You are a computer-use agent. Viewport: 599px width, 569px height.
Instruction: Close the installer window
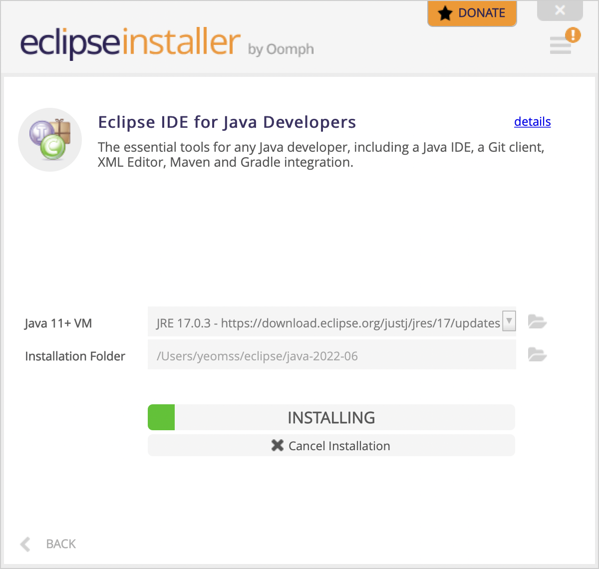pos(560,10)
